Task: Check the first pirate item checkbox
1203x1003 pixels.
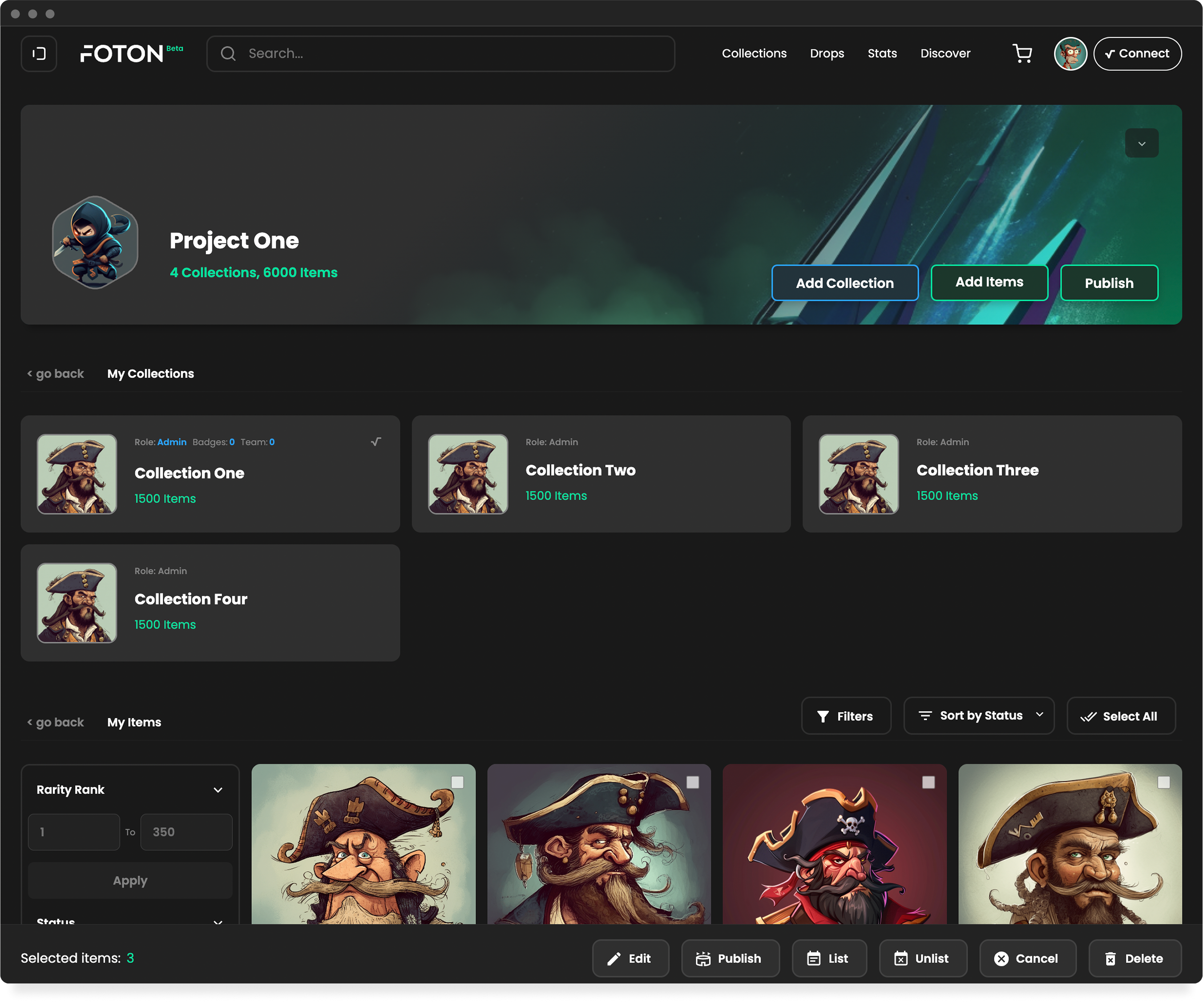Action: (x=457, y=782)
